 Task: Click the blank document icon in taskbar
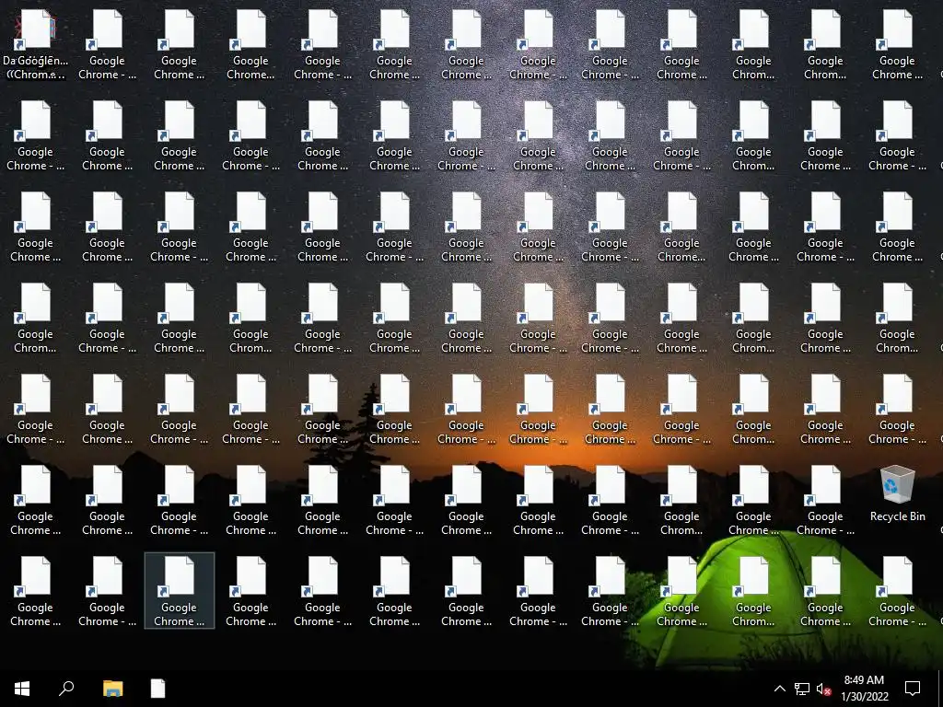point(157,689)
